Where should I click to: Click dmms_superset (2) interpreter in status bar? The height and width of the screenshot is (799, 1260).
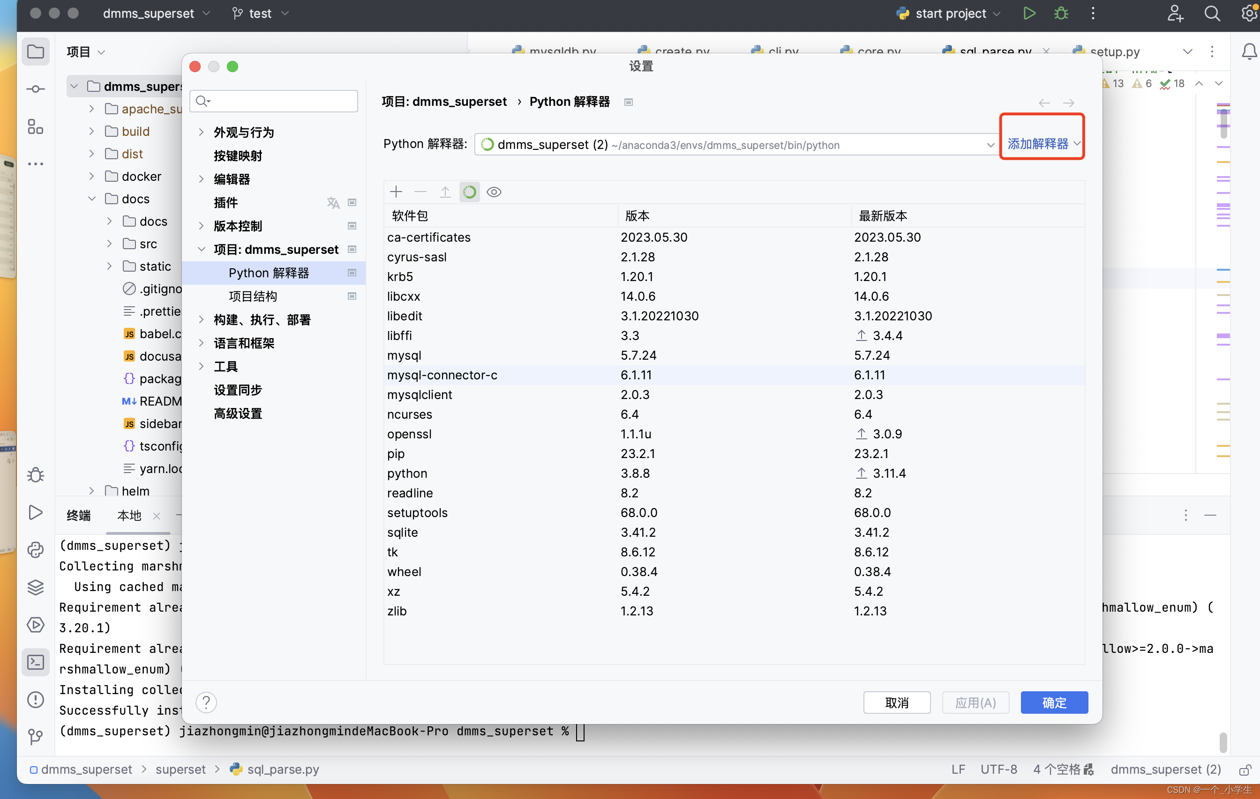pyautogui.click(x=1166, y=769)
